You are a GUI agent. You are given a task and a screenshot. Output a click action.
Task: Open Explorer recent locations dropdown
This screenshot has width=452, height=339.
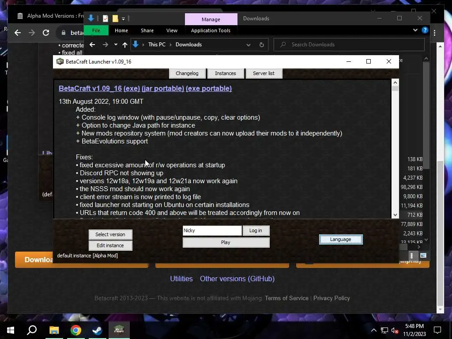(x=116, y=45)
